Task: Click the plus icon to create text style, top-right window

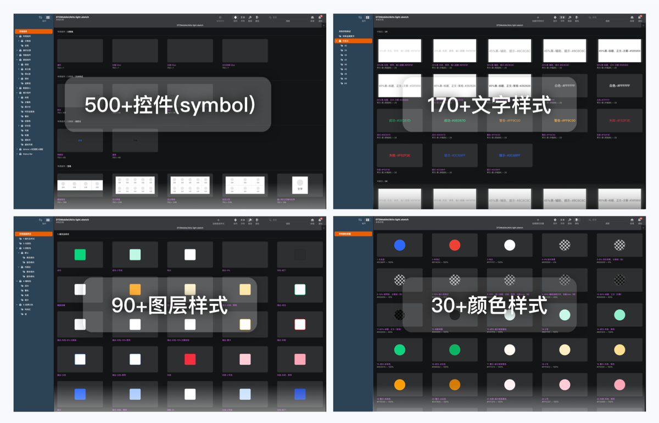Action: coord(538,18)
